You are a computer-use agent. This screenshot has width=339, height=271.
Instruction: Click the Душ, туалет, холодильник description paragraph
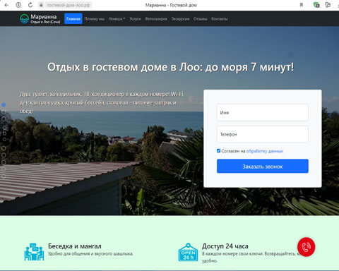[x=102, y=102]
